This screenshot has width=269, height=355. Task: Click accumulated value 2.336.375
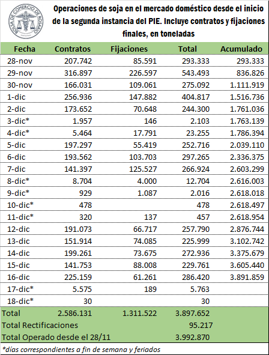247,157
